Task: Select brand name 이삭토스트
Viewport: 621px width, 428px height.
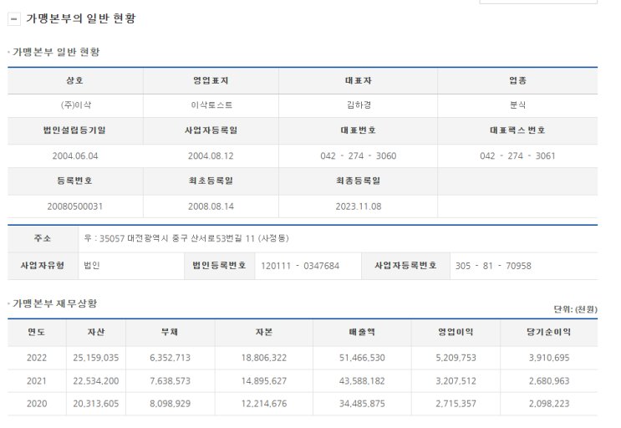Action: pyautogui.click(x=211, y=105)
